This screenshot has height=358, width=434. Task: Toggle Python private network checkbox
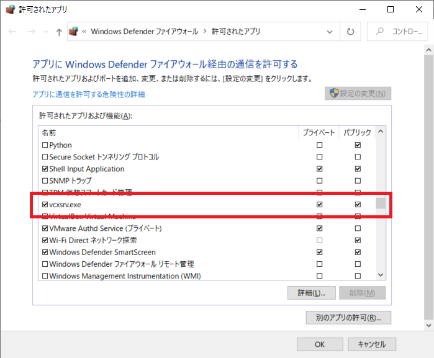point(319,145)
